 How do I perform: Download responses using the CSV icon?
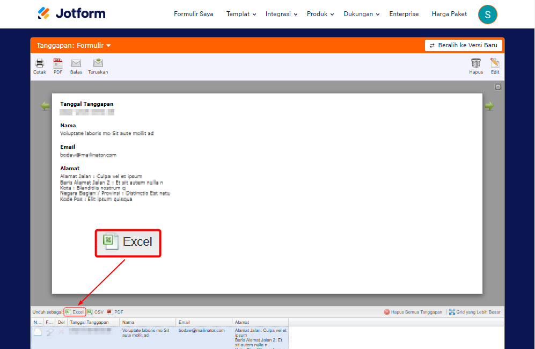96,311
